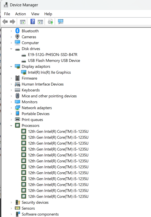Click Scan for hardware changes icon
Viewport: 151px width, 217px height.
coord(60,22)
